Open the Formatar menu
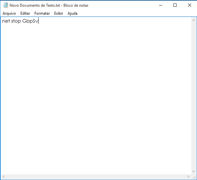The width and height of the screenshot is (197, 180). (42, 13)
